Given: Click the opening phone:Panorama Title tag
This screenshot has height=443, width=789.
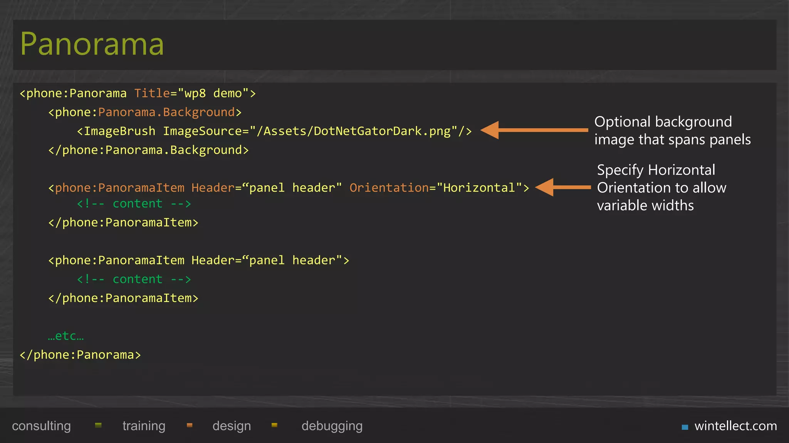Looking at the screenshot, I should pyautogui.click(x=138, y=93).
